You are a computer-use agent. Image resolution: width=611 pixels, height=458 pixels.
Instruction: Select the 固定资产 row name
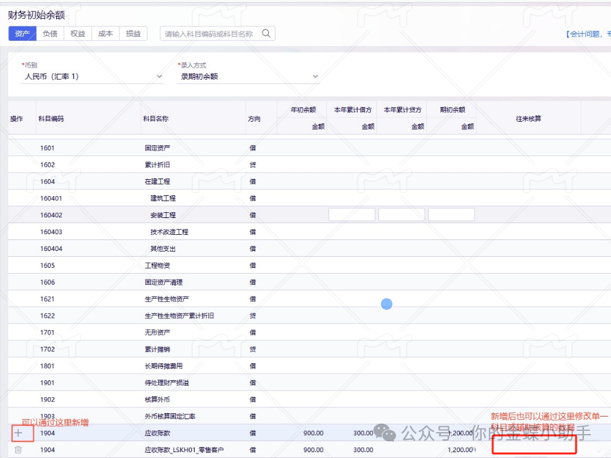157,148
